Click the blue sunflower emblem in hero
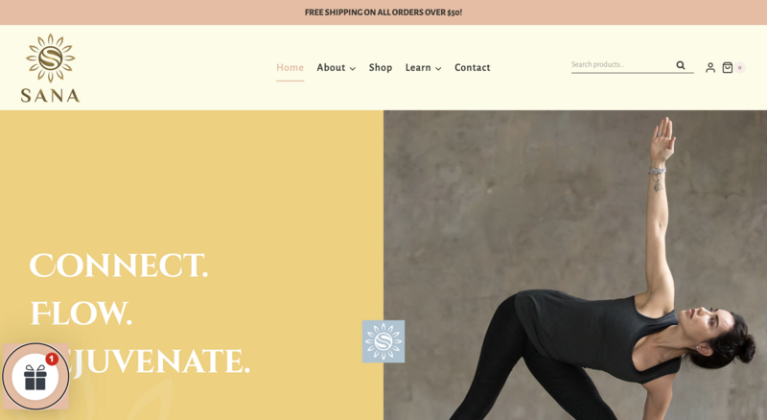 click(383, 341)
